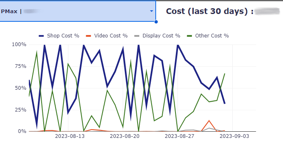Screen dimensions: 283x149
Task: Click the green Other Cost legend swatch
Action: (189, 36)
